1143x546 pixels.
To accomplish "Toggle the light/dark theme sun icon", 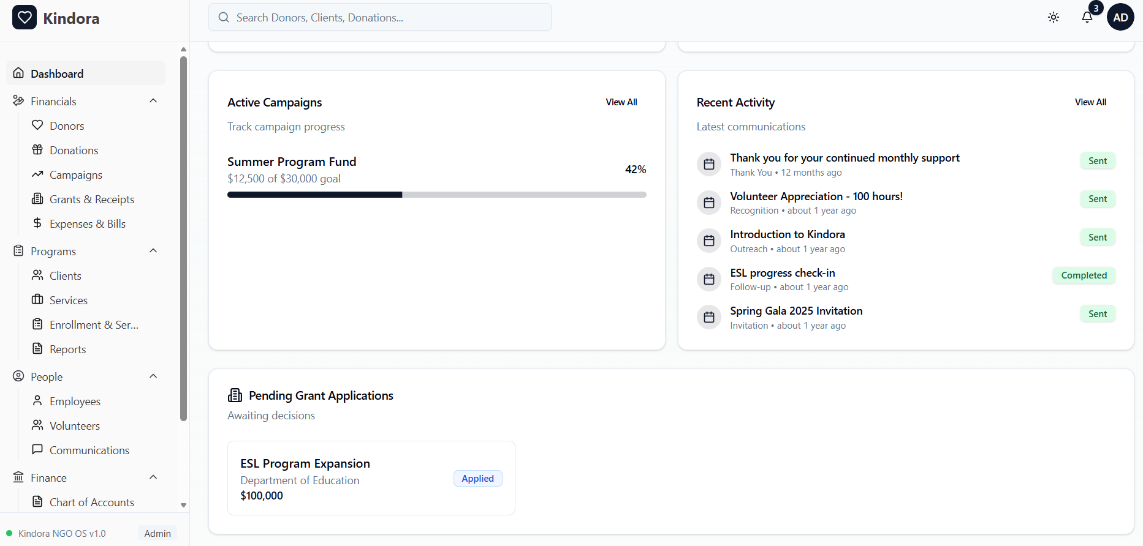I will 1054,17.
